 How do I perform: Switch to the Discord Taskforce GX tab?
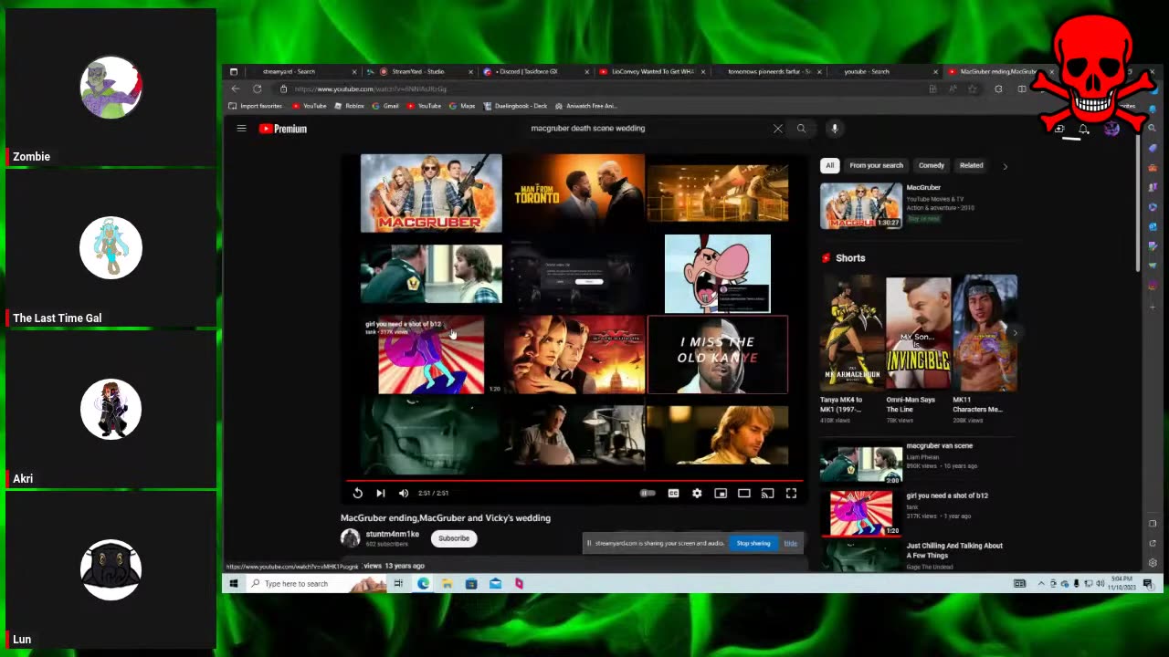coord(526,71)
